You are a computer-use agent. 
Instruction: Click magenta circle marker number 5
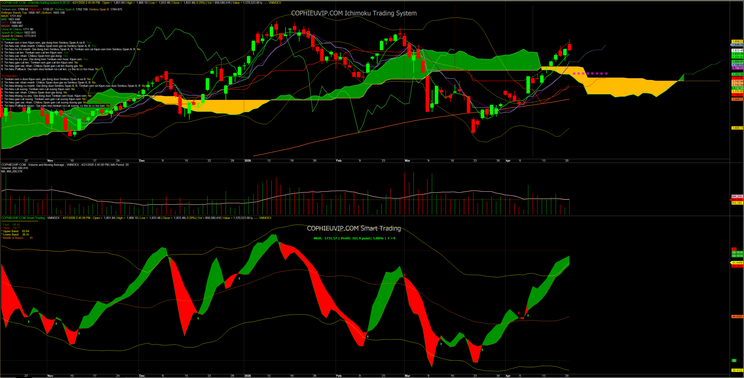(x=592, y=74)
